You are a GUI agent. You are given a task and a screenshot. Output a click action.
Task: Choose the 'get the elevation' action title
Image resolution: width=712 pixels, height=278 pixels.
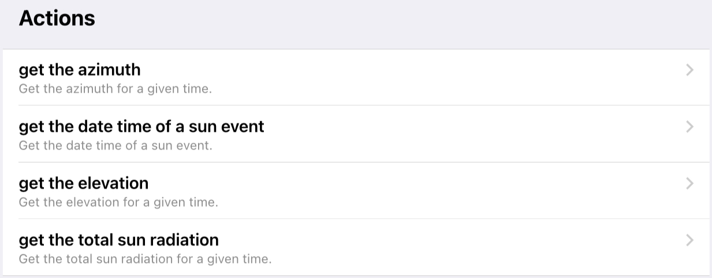coord(84,183)
